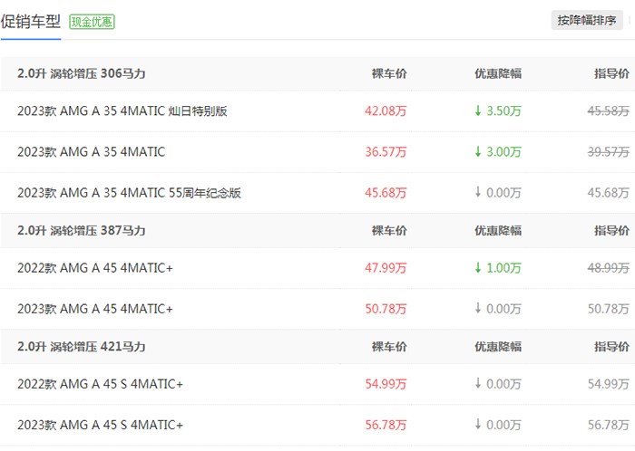
Task: Click the grey 54.99万 guide price
Action: pyautogui.click(x=609, y=383)
